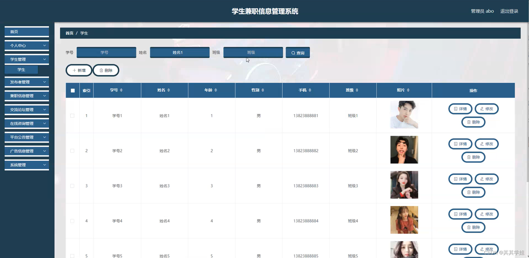The width and height of the screenshot is (529, 258).
Task: Click the detail icon for row 学号4
Action: pos(456,214)
